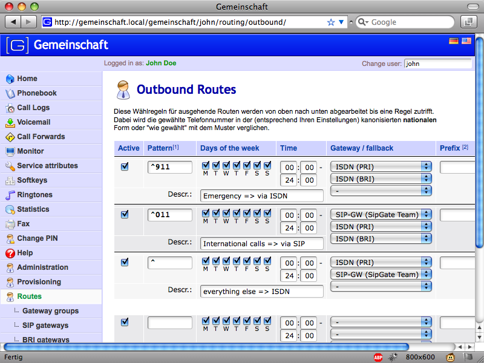This screenshot has width=484, height=363.
Task: Open Provisioning menu item
Action: [x=51, y=282]
